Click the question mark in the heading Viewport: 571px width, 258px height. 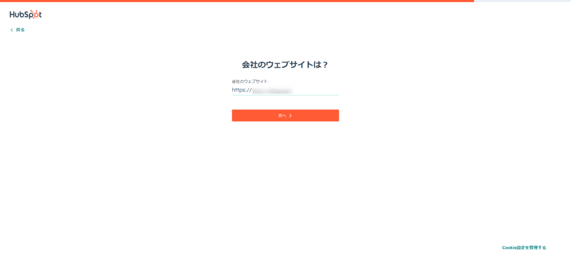click(x=326, y=65)
